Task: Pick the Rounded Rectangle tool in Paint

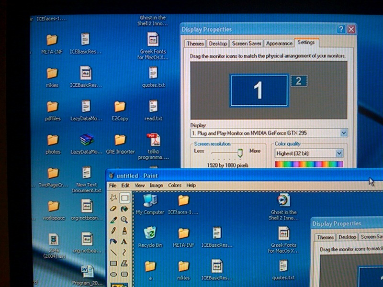Action: point(124,274)
